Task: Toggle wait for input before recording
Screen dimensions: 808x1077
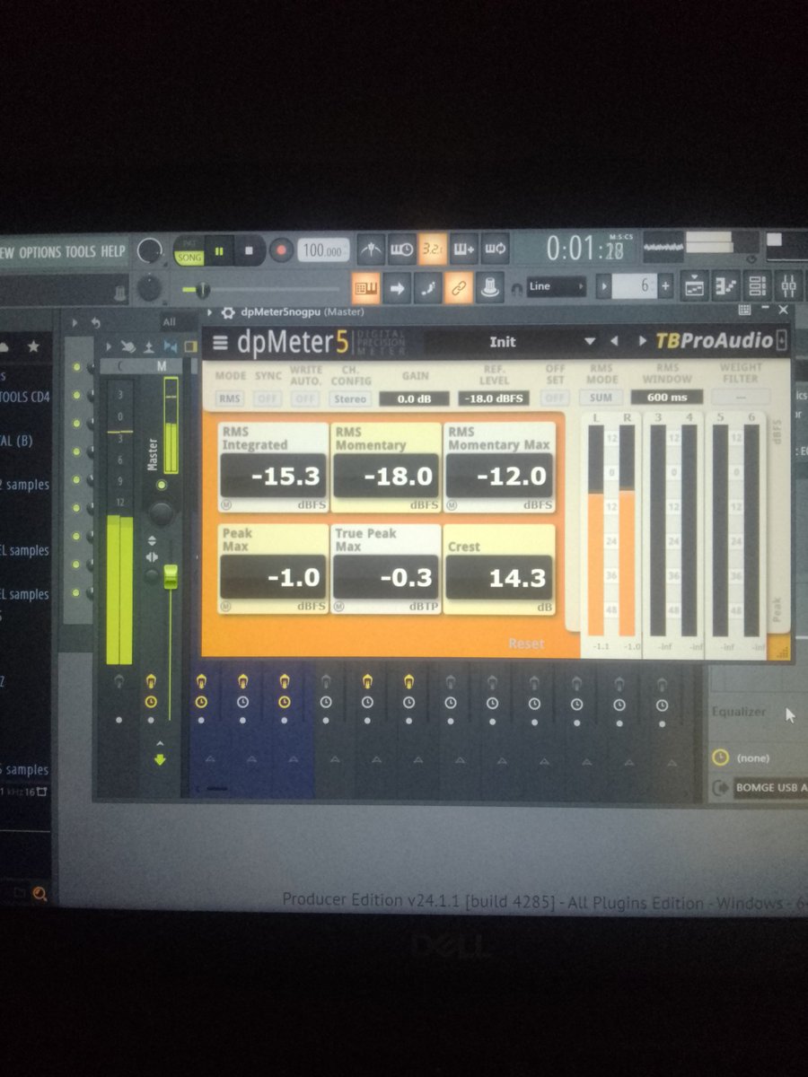Action: click(402, 249)
